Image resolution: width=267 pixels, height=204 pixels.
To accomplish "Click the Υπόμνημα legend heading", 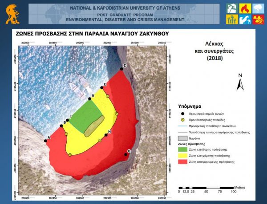I will pos(190,106).
